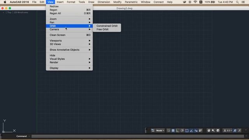The image size is (249, 140).
Task: Toggle Dynamic input in status bar
Action: pos(196,131)
